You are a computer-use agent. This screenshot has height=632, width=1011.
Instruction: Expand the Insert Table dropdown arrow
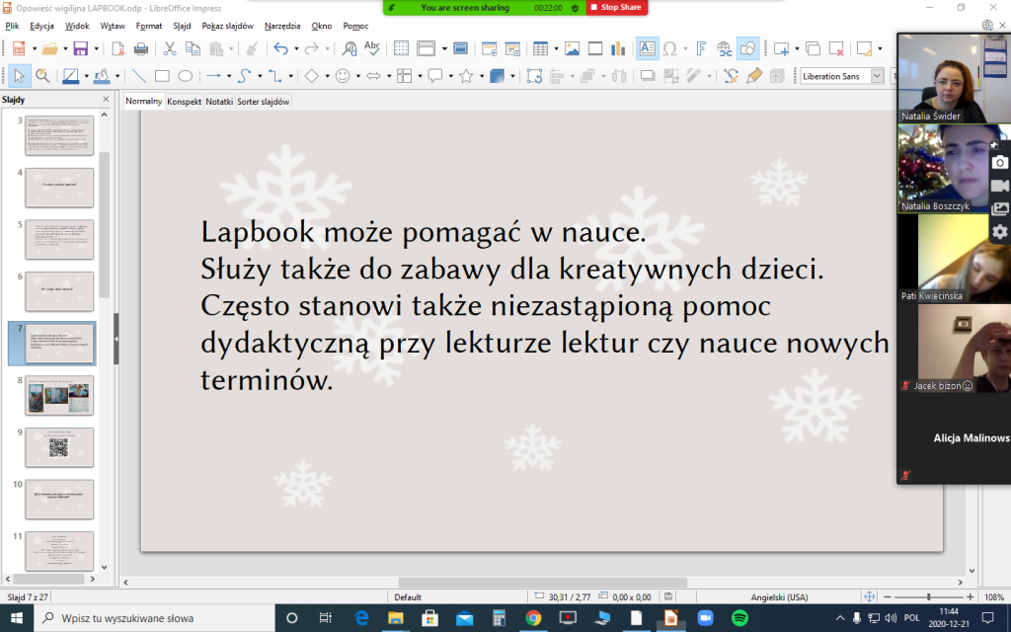[x=557, y=48]
